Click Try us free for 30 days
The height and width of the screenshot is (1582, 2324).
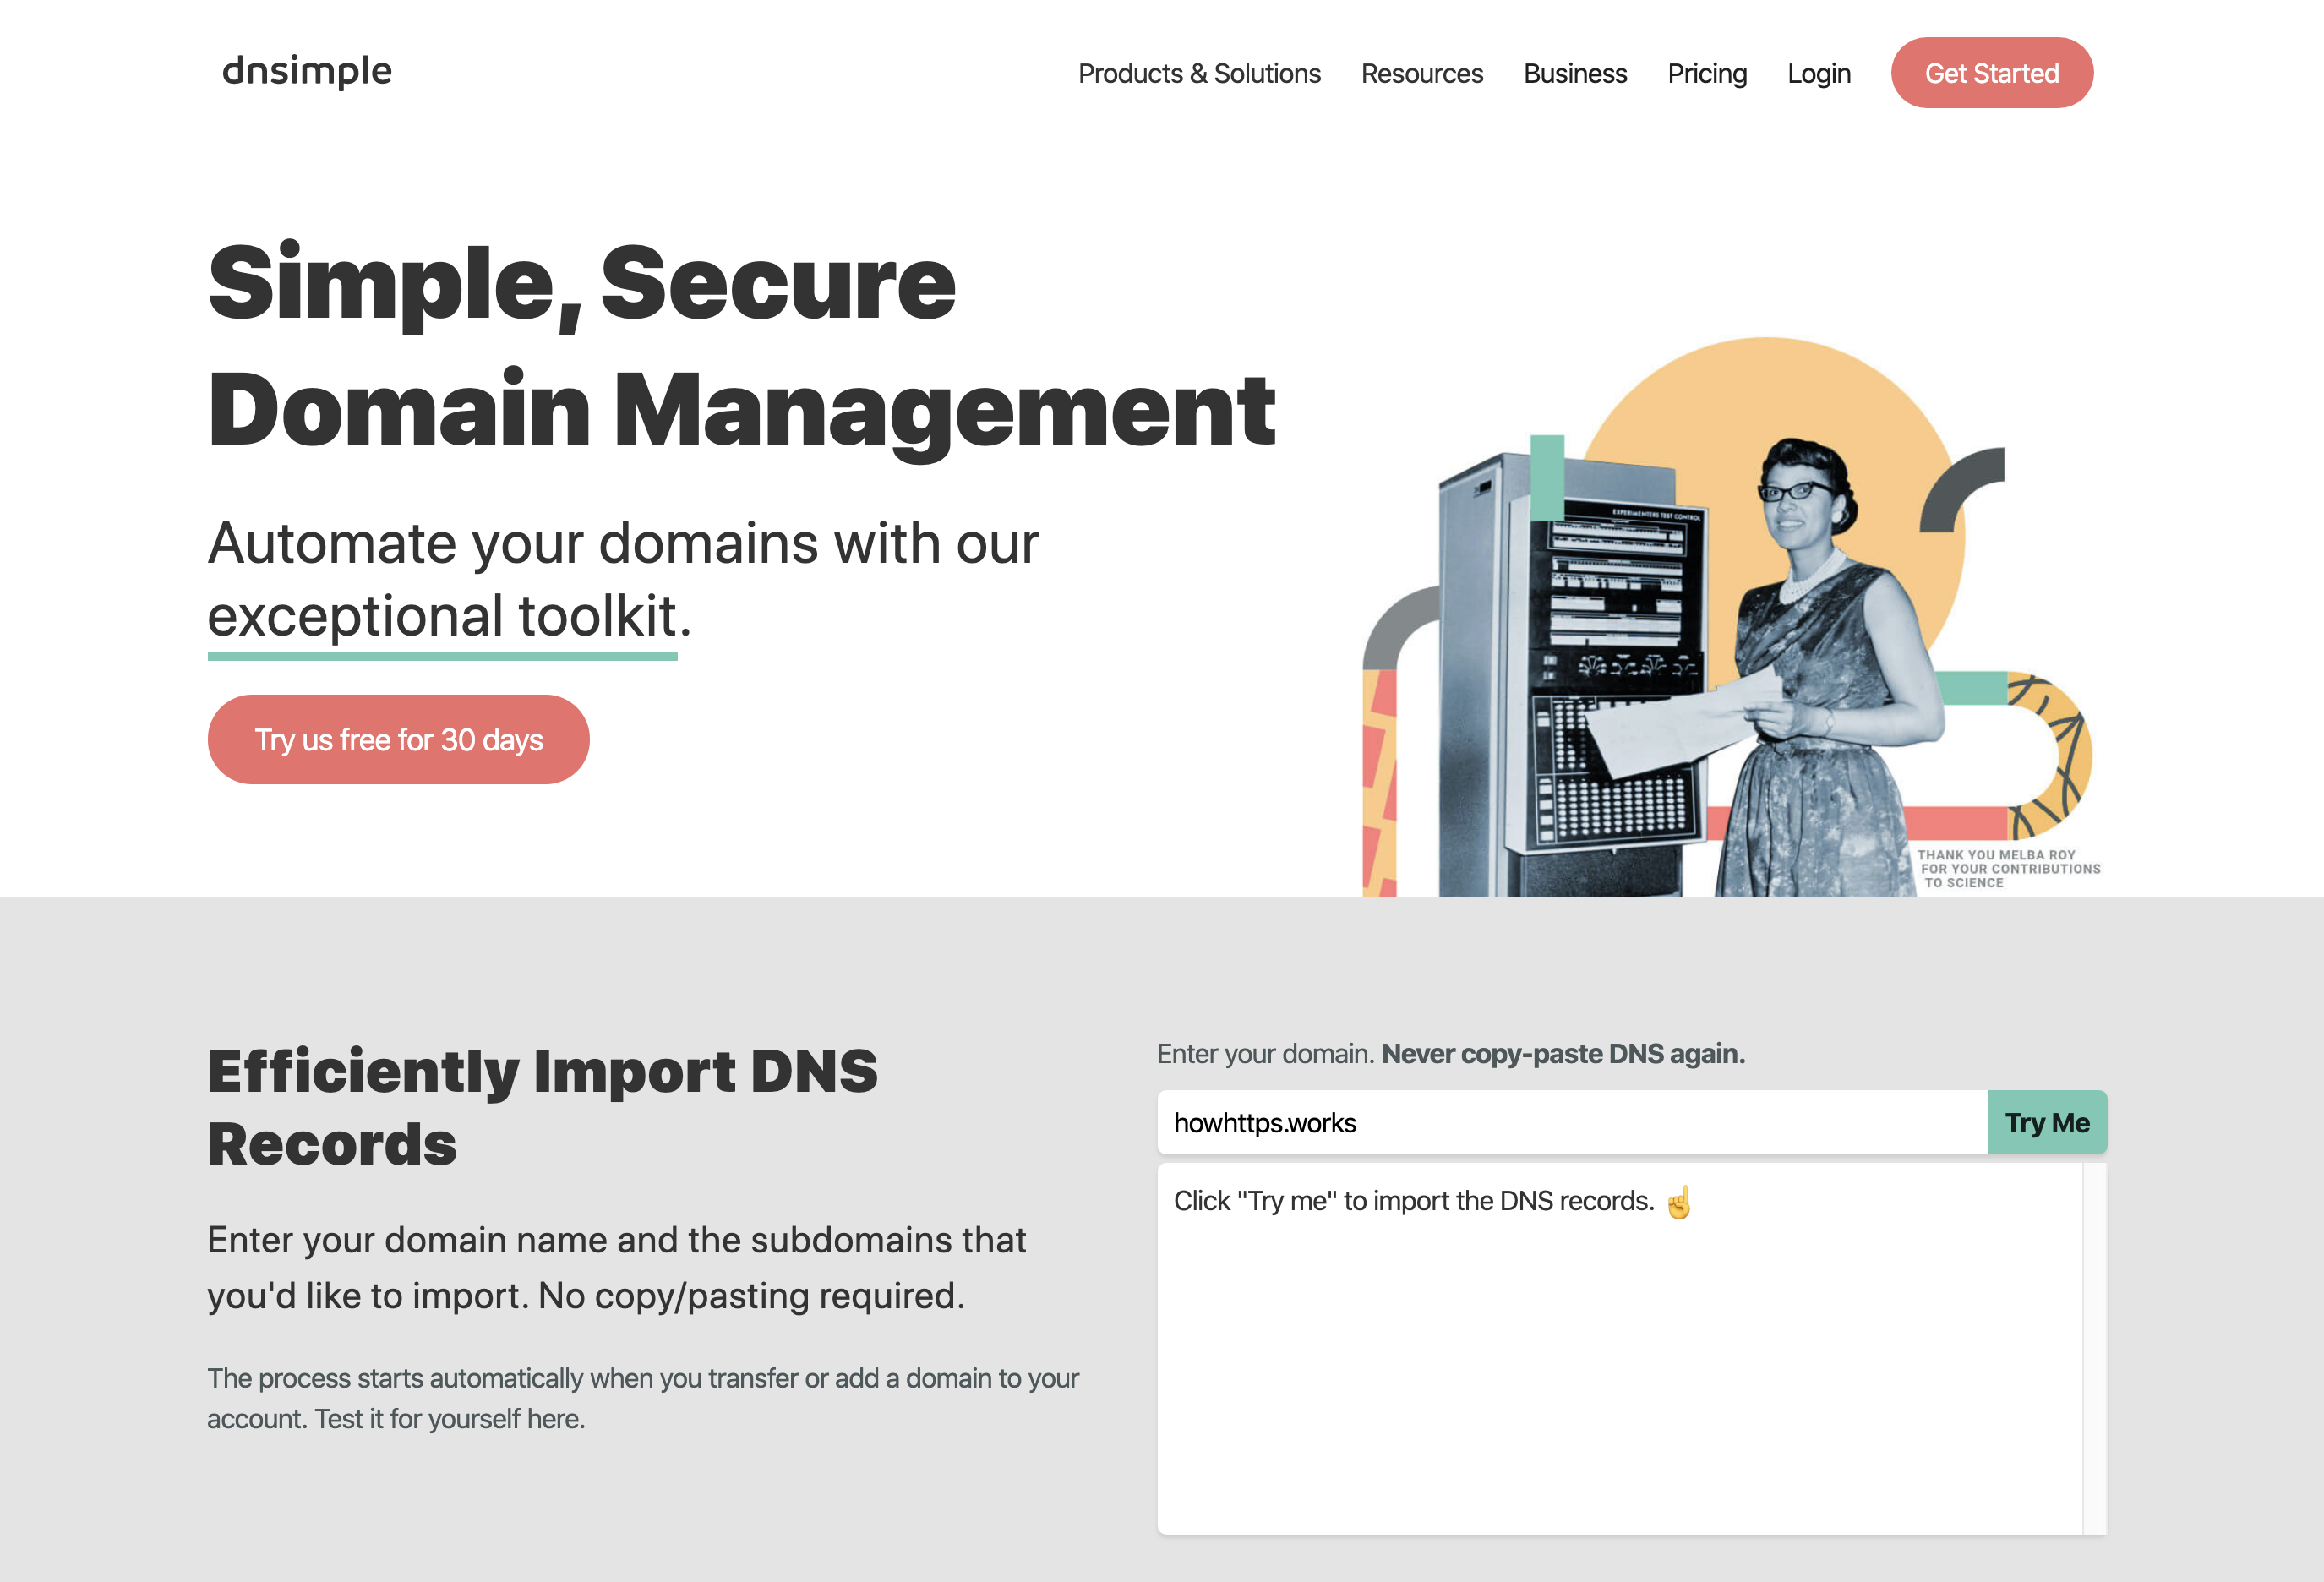(398, 740)
